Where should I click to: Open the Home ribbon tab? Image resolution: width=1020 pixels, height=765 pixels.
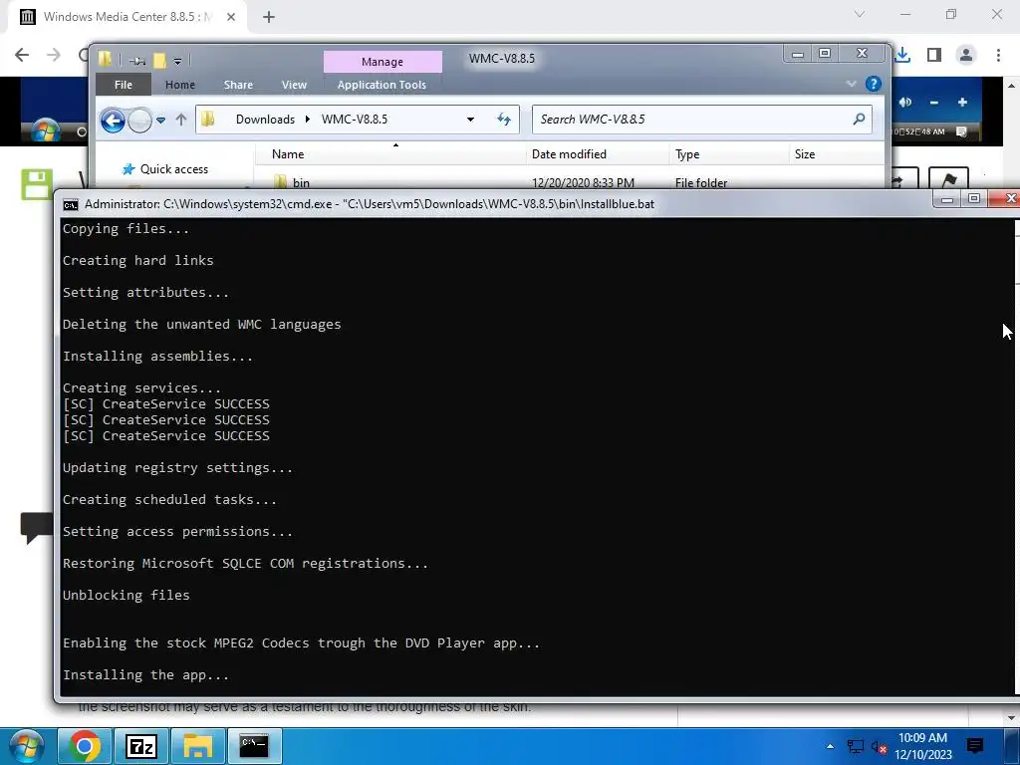[x=180, y=85]
